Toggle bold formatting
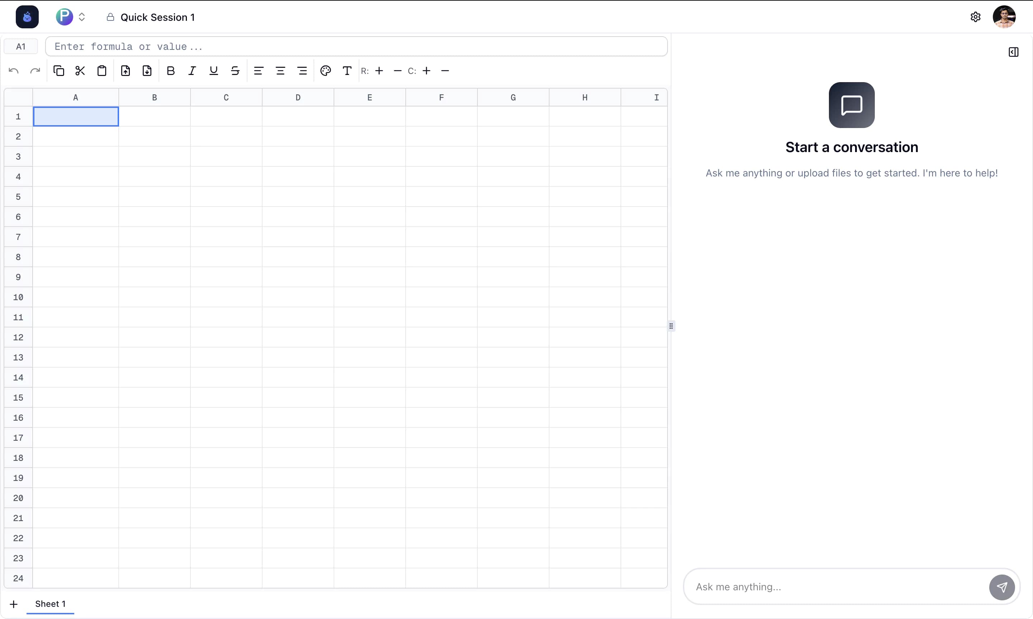 171,71
